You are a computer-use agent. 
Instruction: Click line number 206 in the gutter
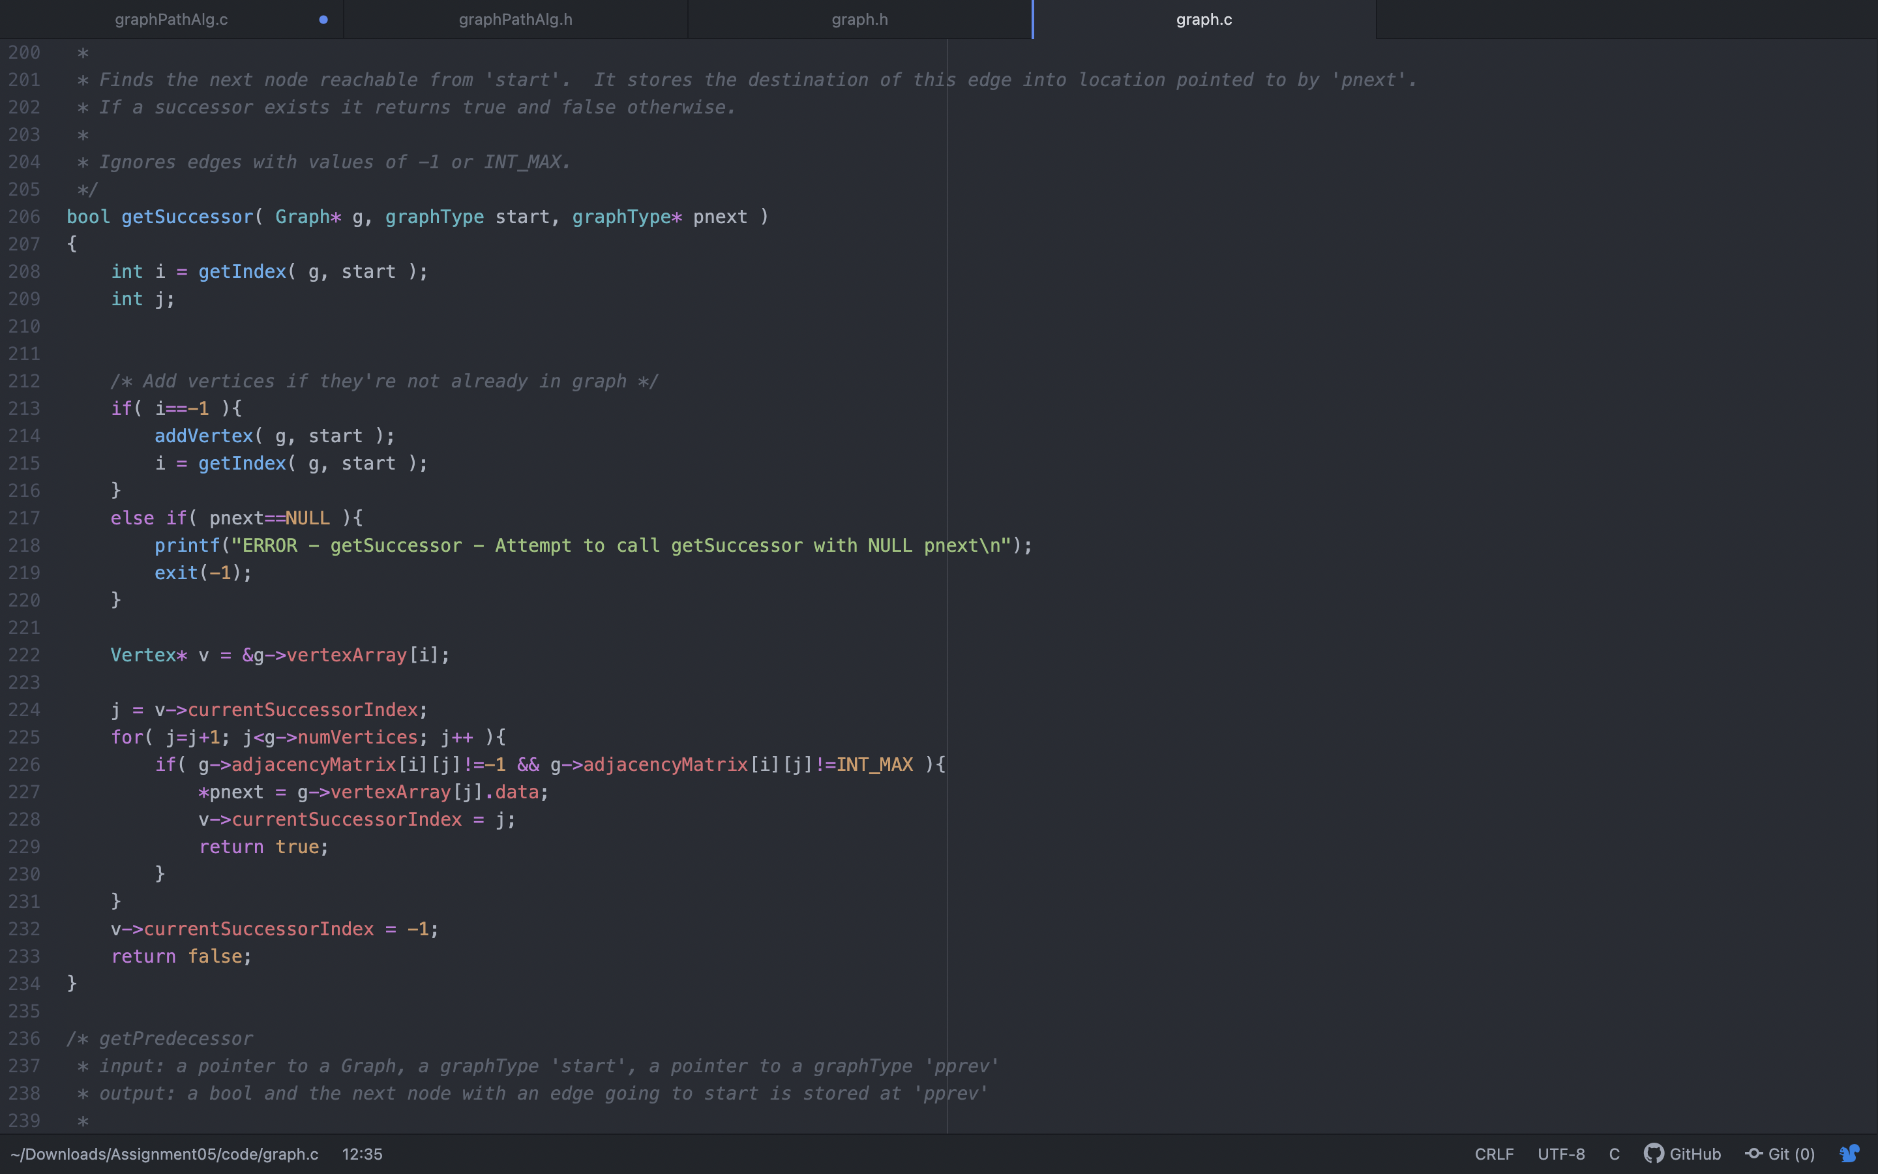(x=24, y=217)
